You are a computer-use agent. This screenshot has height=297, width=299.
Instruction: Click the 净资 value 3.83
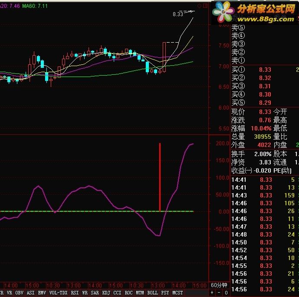click(x=265, y=162)
